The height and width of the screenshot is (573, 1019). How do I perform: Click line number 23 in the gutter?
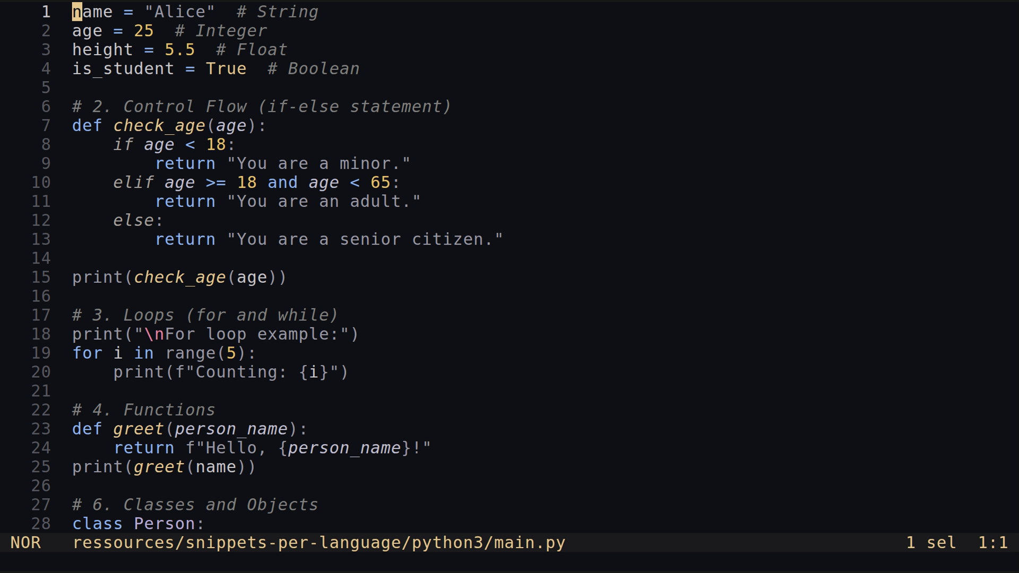[41, 429]
